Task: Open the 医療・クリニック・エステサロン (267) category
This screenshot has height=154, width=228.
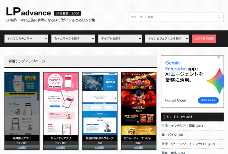Action: (188, 144)
